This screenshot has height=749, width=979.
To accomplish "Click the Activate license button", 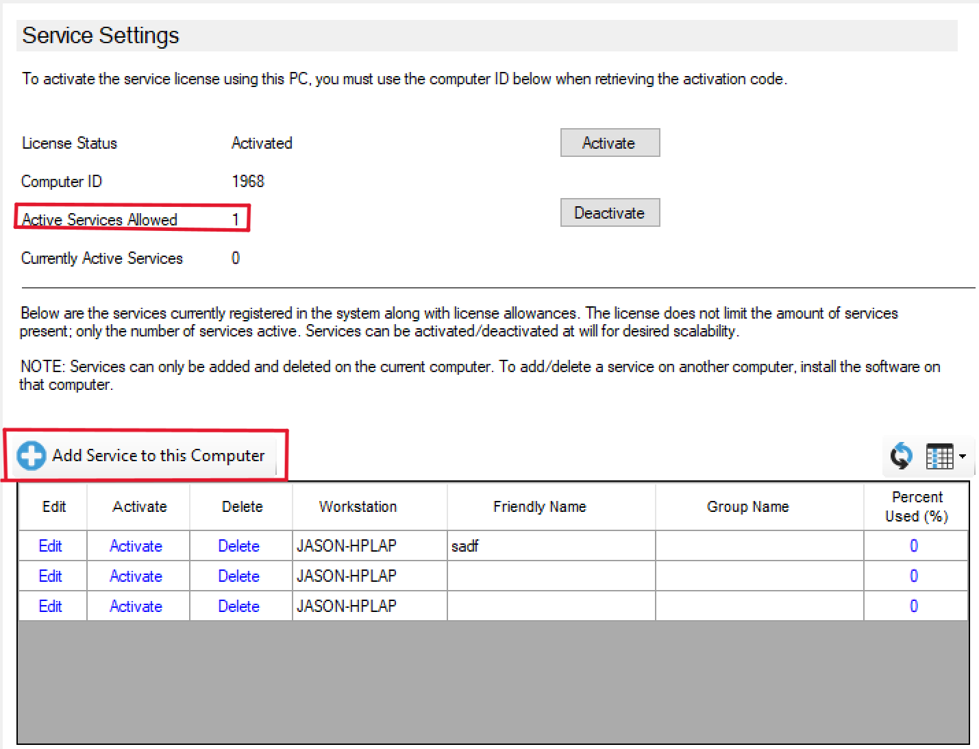I will [x=610, y=143].
